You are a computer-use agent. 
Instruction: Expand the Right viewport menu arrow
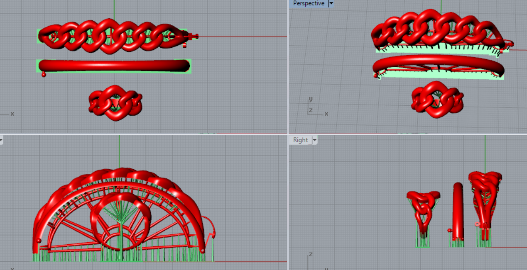click(x=314, y=140)
